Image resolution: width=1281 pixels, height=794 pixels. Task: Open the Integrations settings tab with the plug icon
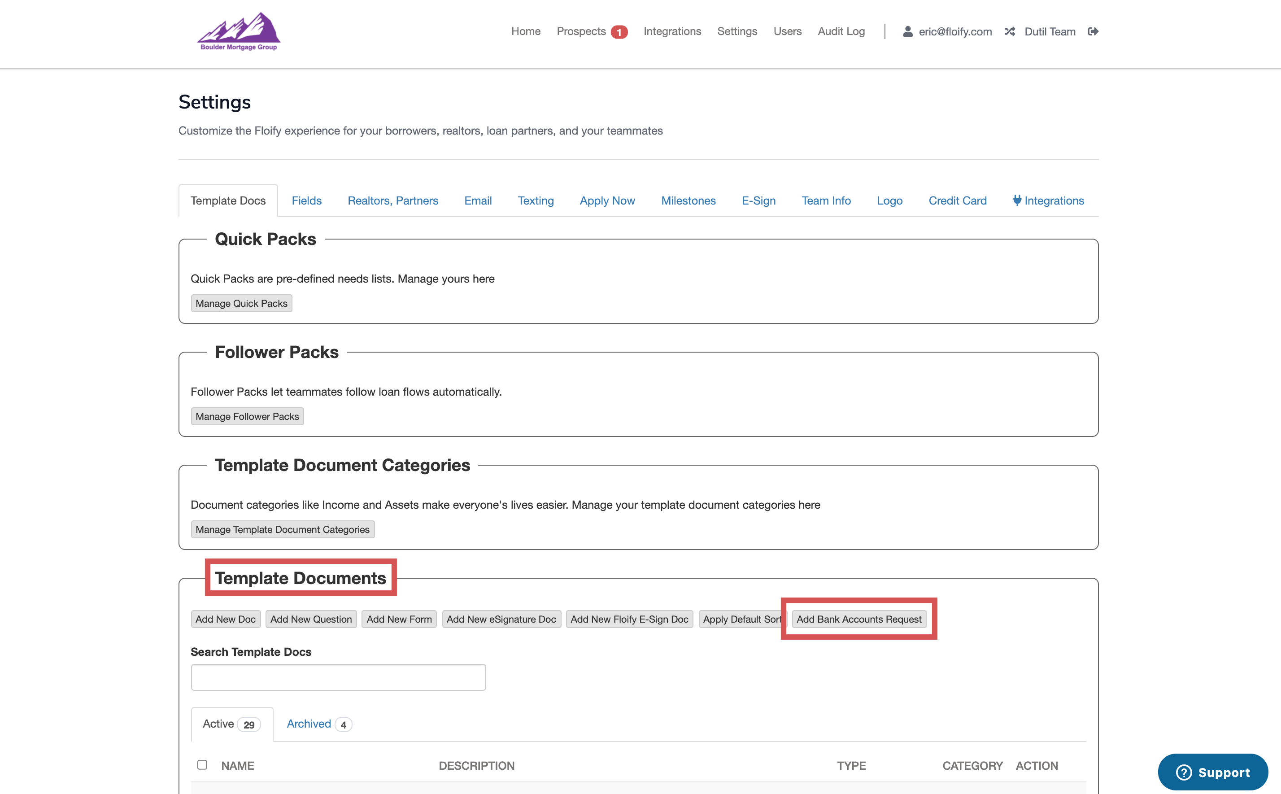(1048, 201)
